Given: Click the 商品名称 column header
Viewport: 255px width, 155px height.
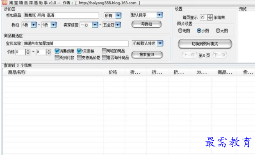Looking at the screenshot, I should tap(53, 72).
